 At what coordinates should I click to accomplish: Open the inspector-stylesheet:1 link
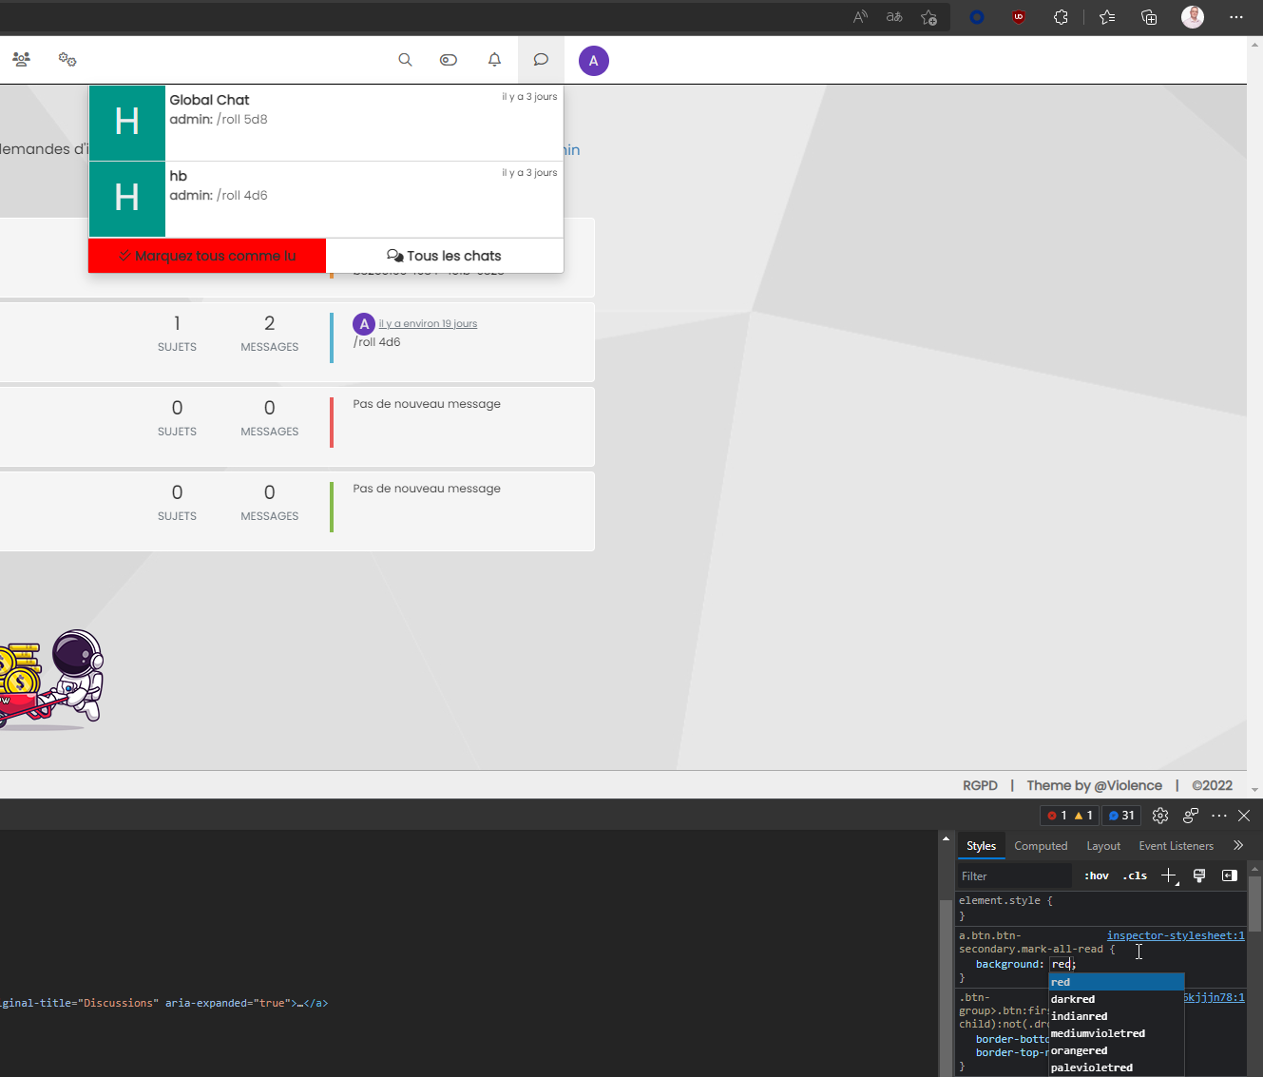click(1175, 935)
